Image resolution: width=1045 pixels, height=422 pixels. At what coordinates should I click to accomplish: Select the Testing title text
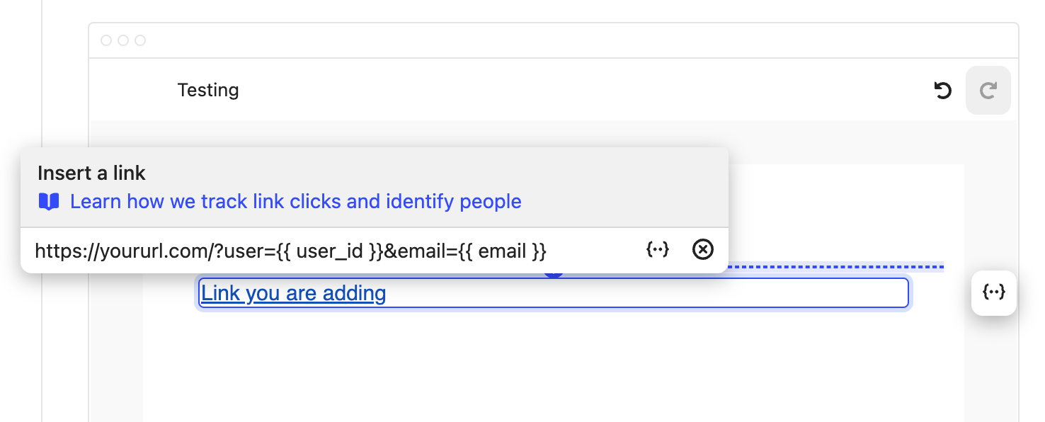tap(208, 91)
